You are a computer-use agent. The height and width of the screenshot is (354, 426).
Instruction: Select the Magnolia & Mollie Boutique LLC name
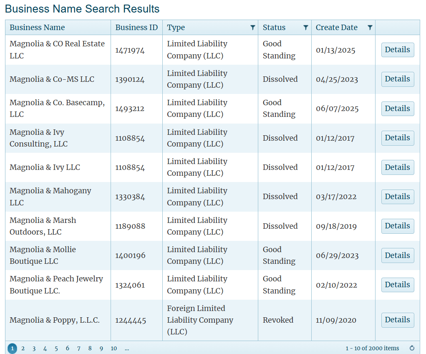(43, 255)
